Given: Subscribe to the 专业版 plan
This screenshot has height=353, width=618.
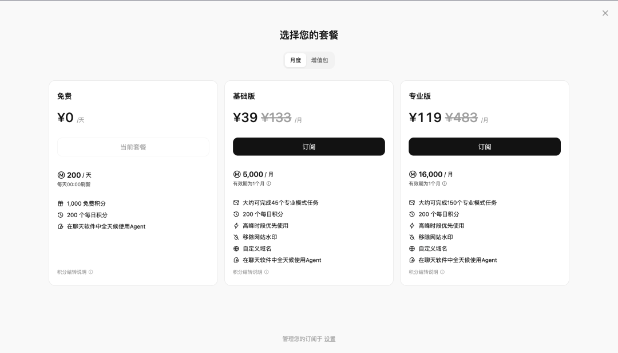Looking at the screenshot, I should [484, 147].
